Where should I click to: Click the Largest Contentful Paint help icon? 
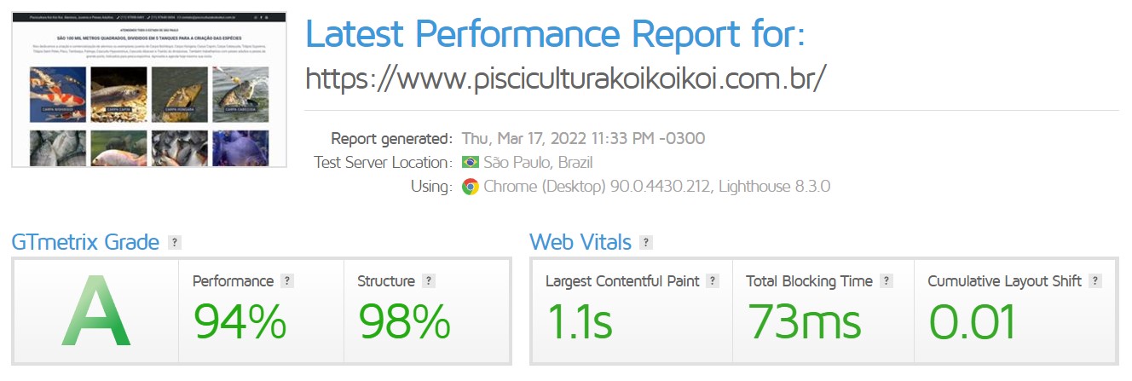tap(713, 281)
